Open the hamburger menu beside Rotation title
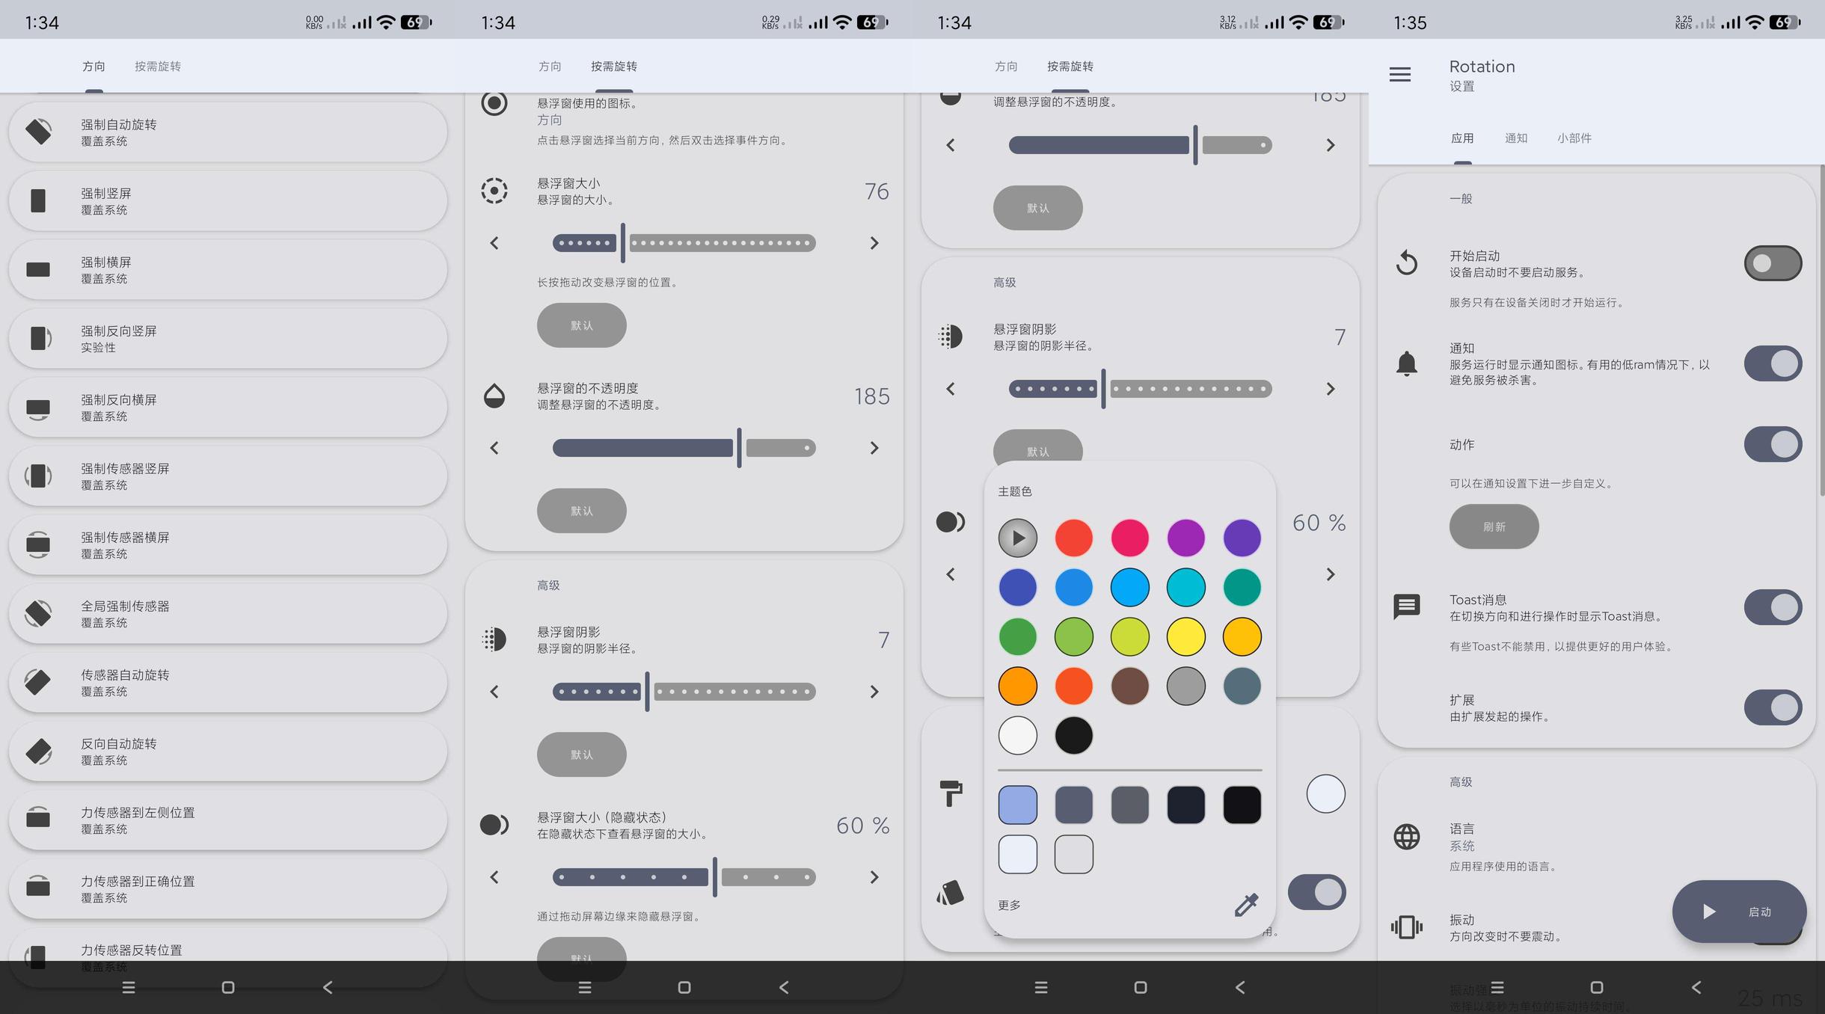 pyautogui.click(x=1399, y=74)
